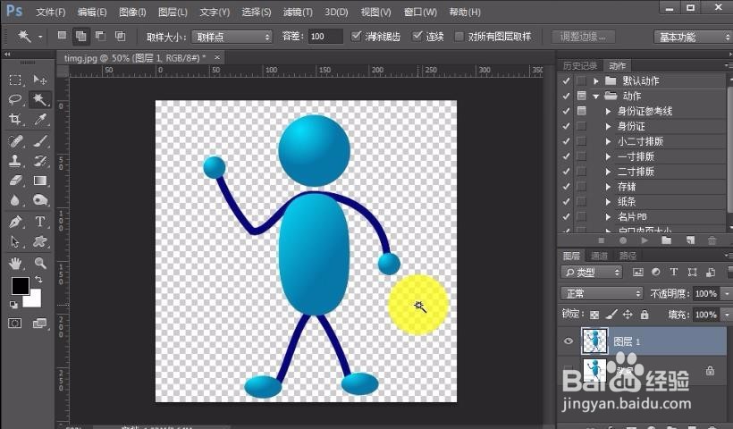Expand the 一寸排版 action
The image size is (733, 429).
608,156
